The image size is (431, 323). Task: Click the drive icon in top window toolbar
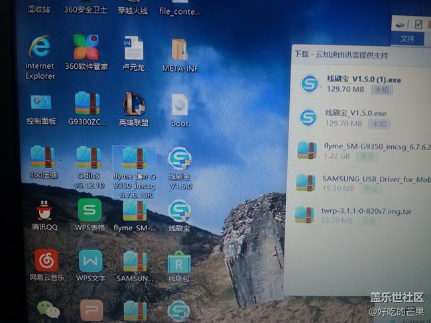400,25
